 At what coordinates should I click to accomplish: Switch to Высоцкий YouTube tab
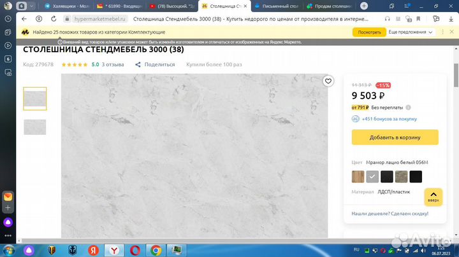pyautogui.click(x=172, y=6)
